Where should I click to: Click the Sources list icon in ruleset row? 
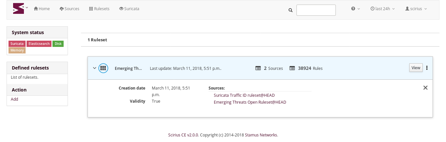click(x=258, y=68)
